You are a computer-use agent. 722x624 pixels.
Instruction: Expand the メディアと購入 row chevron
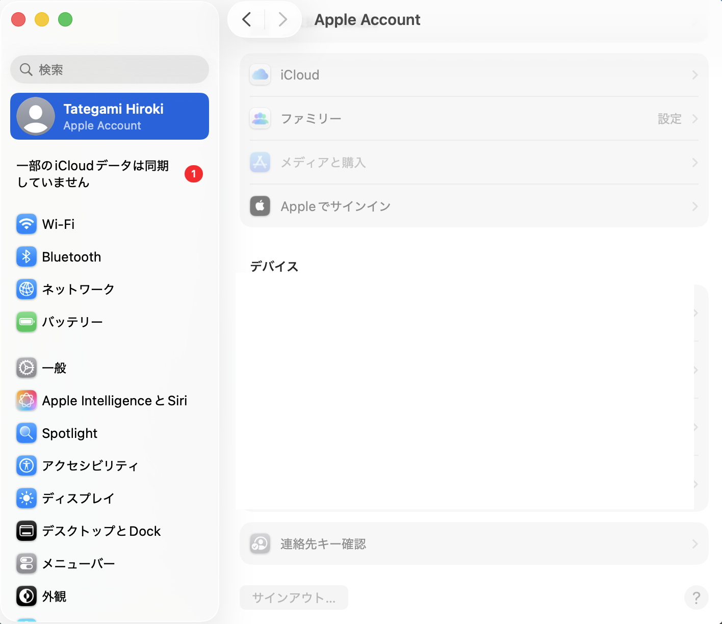[x=695, y=163]
